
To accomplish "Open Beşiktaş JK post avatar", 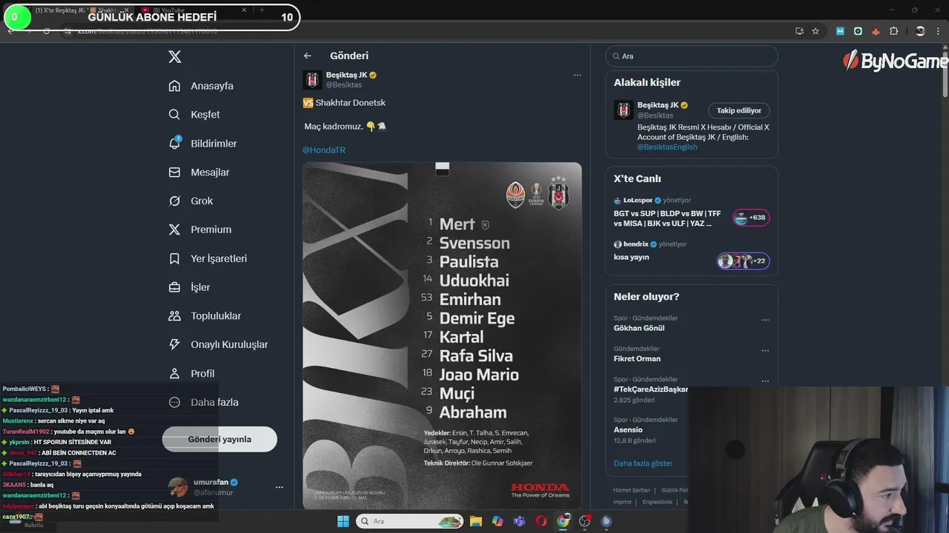I will tap(312, 80).
